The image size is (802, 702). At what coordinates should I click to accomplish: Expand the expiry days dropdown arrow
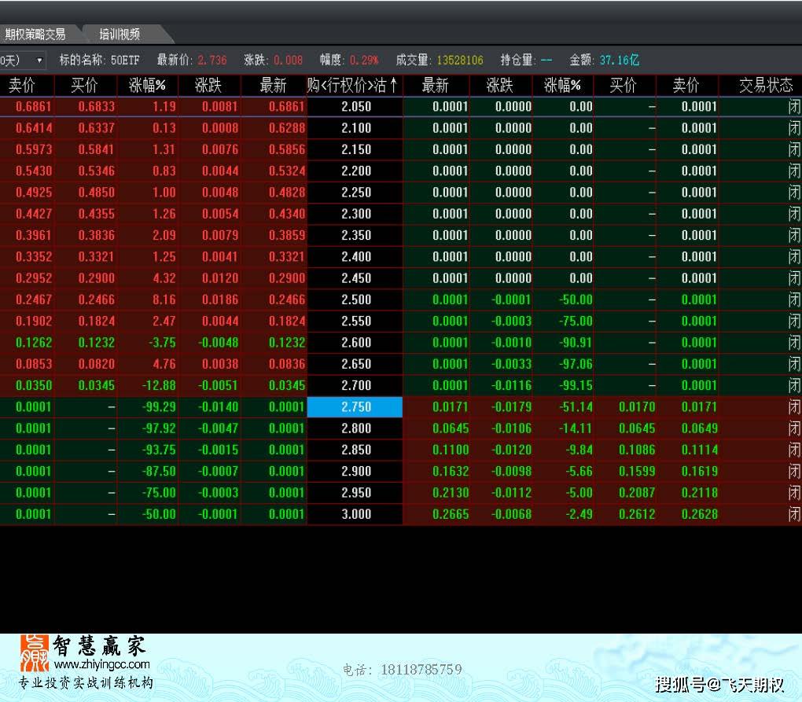tap(39, 61)
